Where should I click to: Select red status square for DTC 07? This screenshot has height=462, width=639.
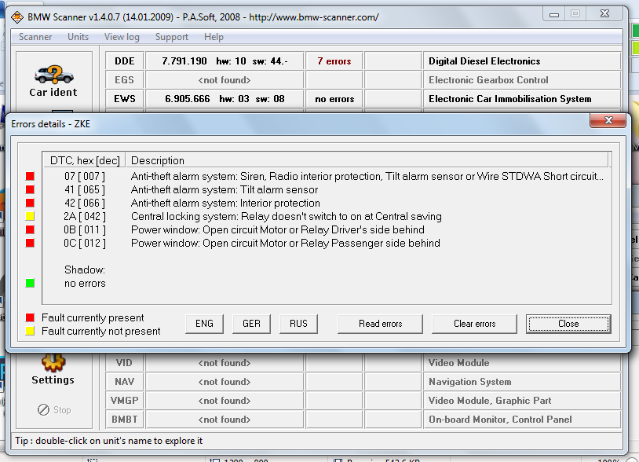[x=30, y=176]
